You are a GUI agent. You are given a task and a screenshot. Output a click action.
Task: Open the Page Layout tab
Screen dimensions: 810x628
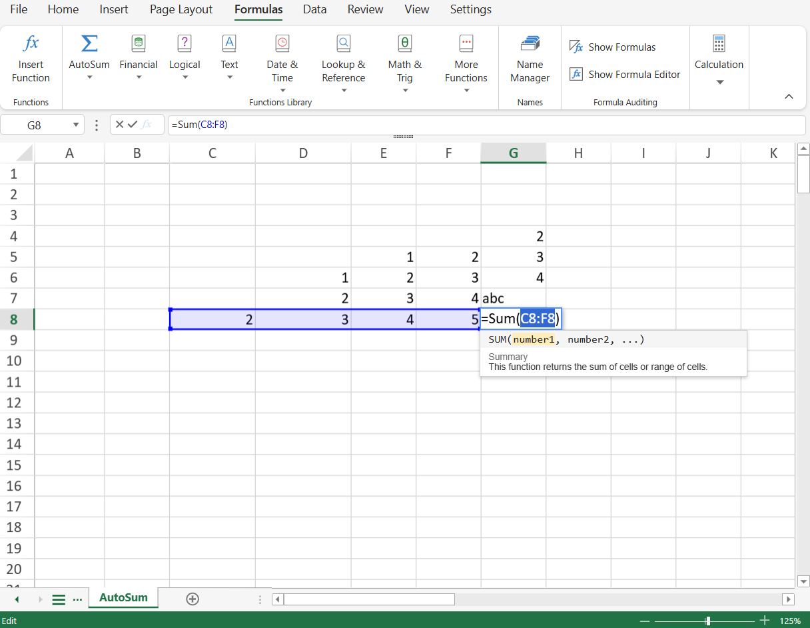[x=181, y=9]
